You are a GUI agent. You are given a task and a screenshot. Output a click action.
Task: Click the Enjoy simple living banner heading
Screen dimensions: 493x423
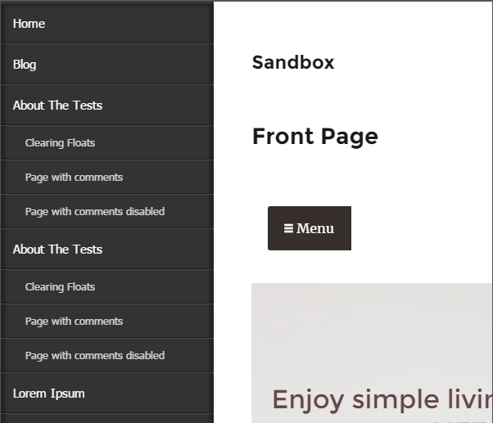pos(382,400)
